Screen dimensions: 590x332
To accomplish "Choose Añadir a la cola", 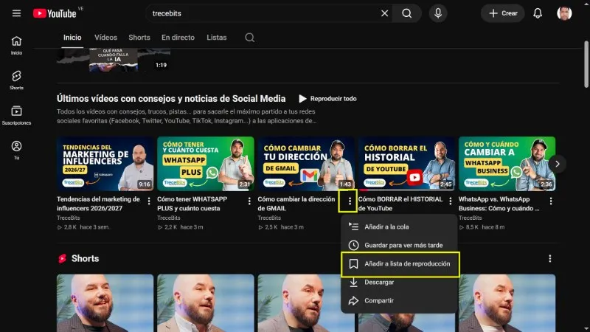I will (x=399, y=226).
